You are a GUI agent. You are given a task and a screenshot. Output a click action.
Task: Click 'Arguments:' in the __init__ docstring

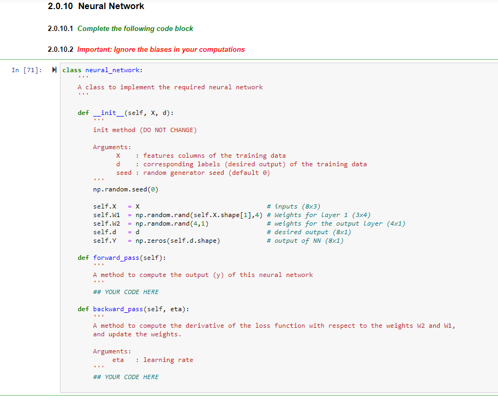[112, 148]
